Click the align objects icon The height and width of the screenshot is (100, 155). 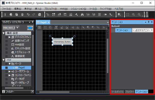pos(104,27)
